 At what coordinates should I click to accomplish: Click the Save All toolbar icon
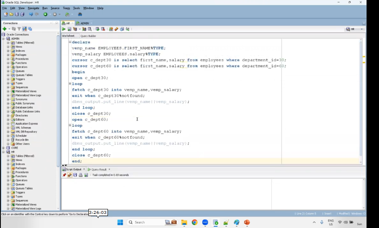click(x=22, y=15)
